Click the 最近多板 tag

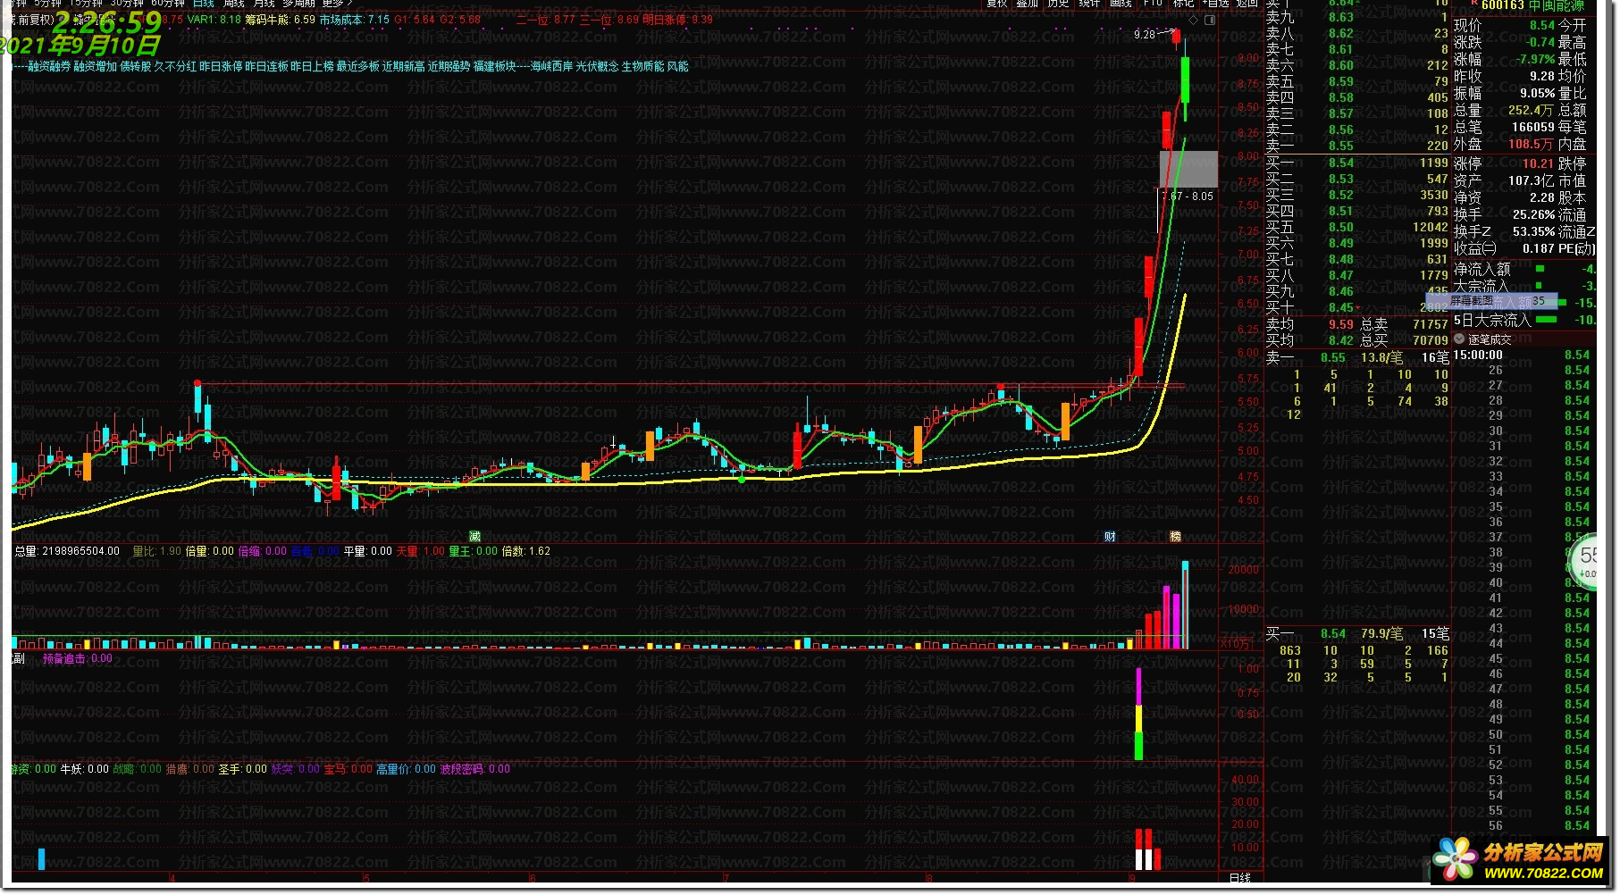point(357,67)
